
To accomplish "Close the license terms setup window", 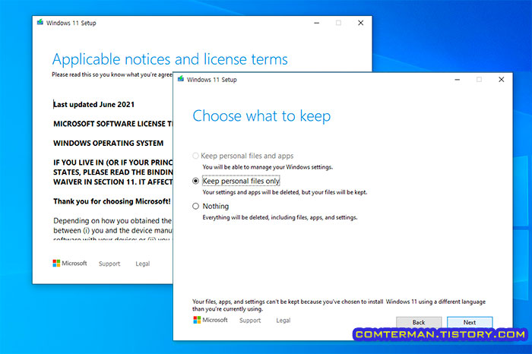I will click(x=361, y=23).
